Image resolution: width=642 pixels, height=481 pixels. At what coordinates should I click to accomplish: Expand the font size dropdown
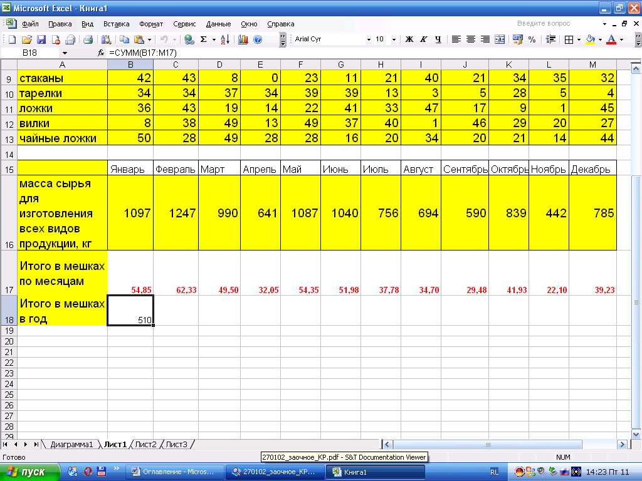click(394, 39)
